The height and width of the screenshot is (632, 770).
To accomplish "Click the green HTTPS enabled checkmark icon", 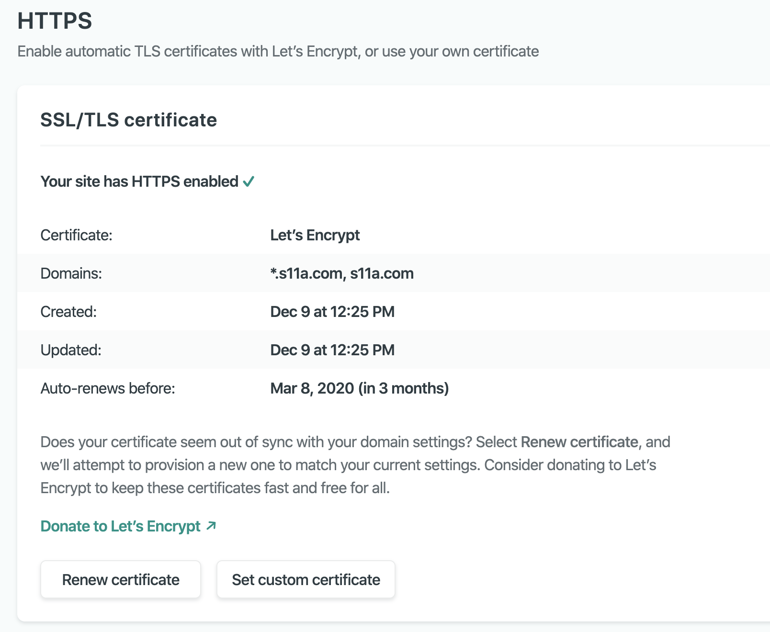I will [249, 182].
